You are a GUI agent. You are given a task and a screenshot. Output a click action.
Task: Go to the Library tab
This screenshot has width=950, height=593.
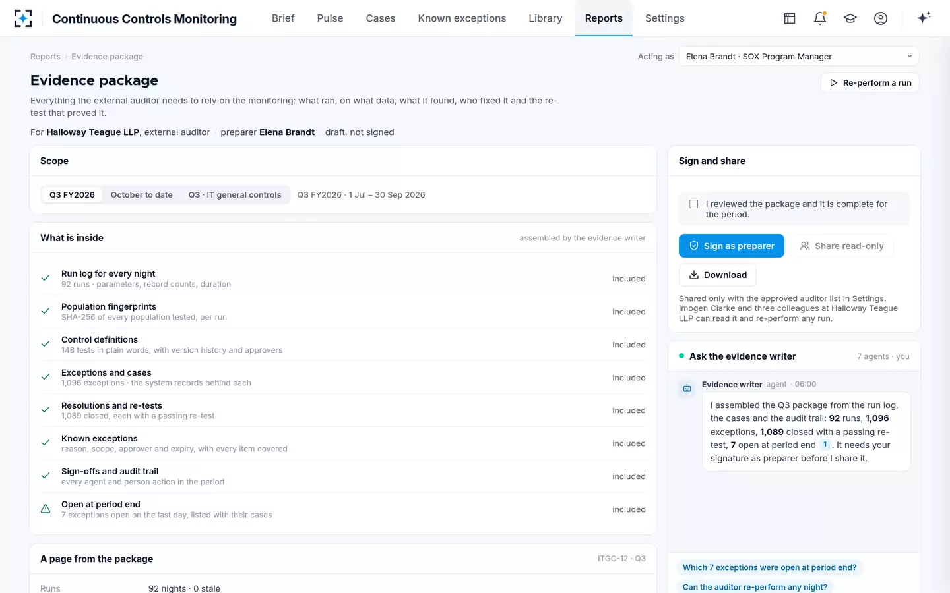point(546,18)
